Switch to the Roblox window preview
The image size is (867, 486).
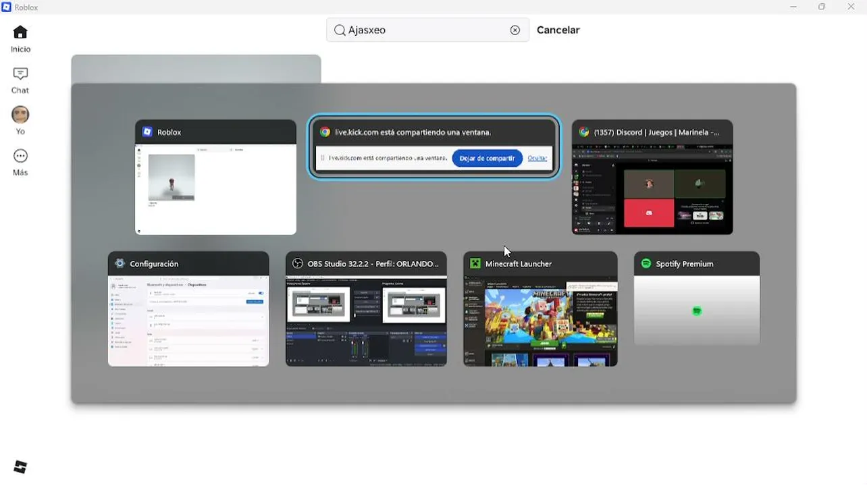click(215, 178)
